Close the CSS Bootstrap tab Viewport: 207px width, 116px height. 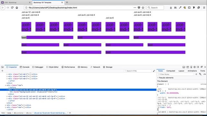[x=30, y=3]
